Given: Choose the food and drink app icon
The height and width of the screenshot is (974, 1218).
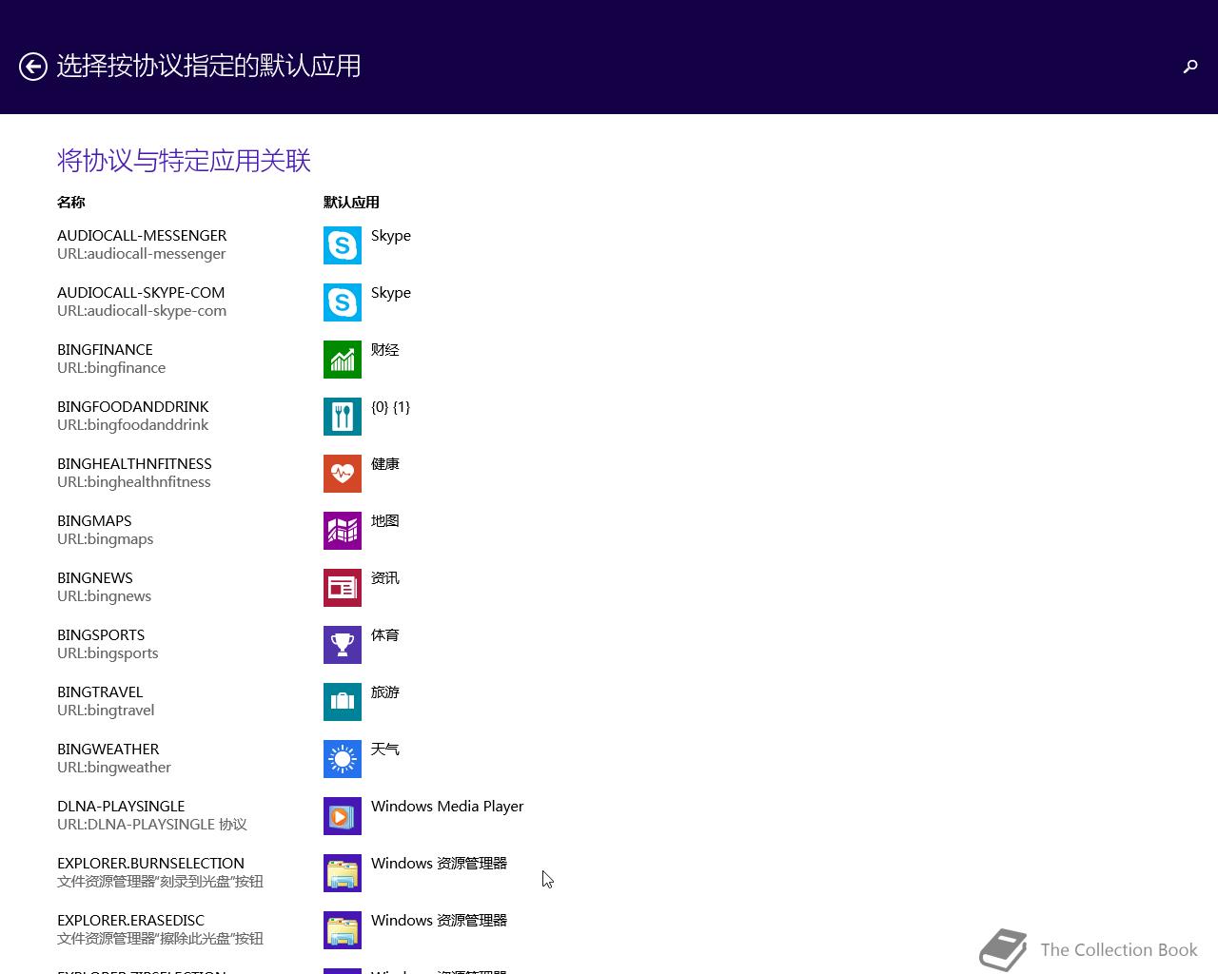Looking at the screenshot, I should (343, 417).
